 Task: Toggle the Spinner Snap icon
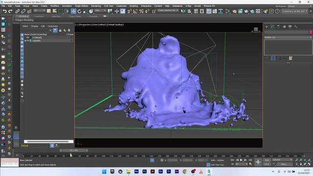coord(147,11)
